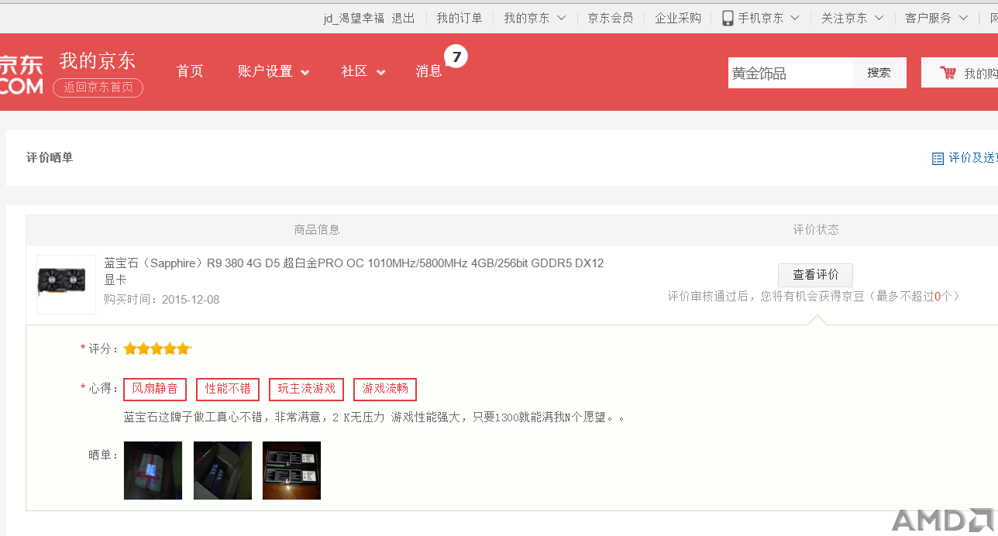Open 京东会员 link
998x536 pixels.
pyautogui.click(x=611, y=18)
